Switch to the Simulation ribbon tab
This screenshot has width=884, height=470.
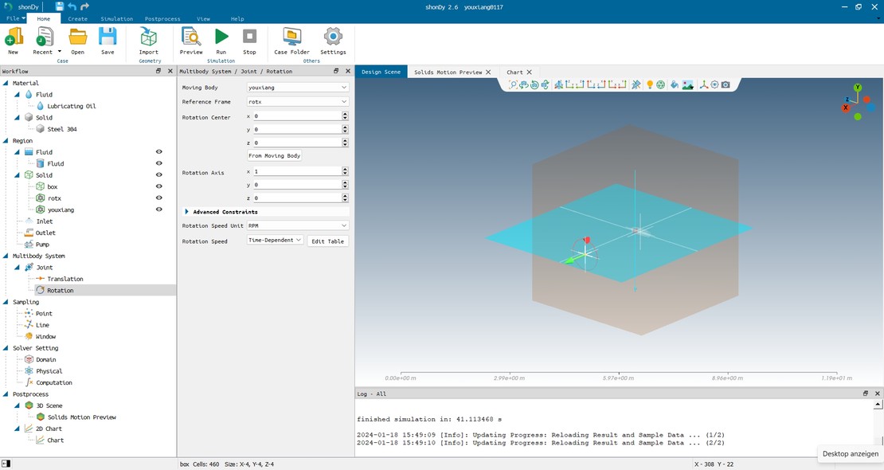click(117, 18)
